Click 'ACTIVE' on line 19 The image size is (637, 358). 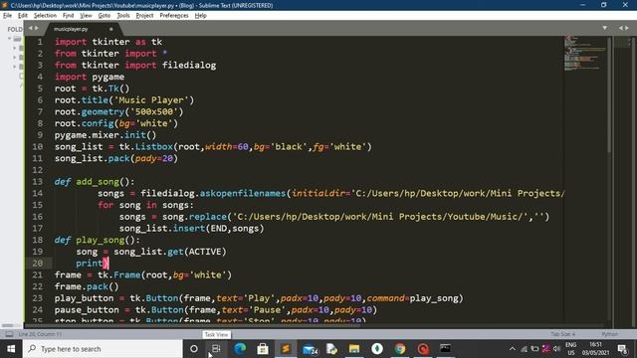[205, 252]
